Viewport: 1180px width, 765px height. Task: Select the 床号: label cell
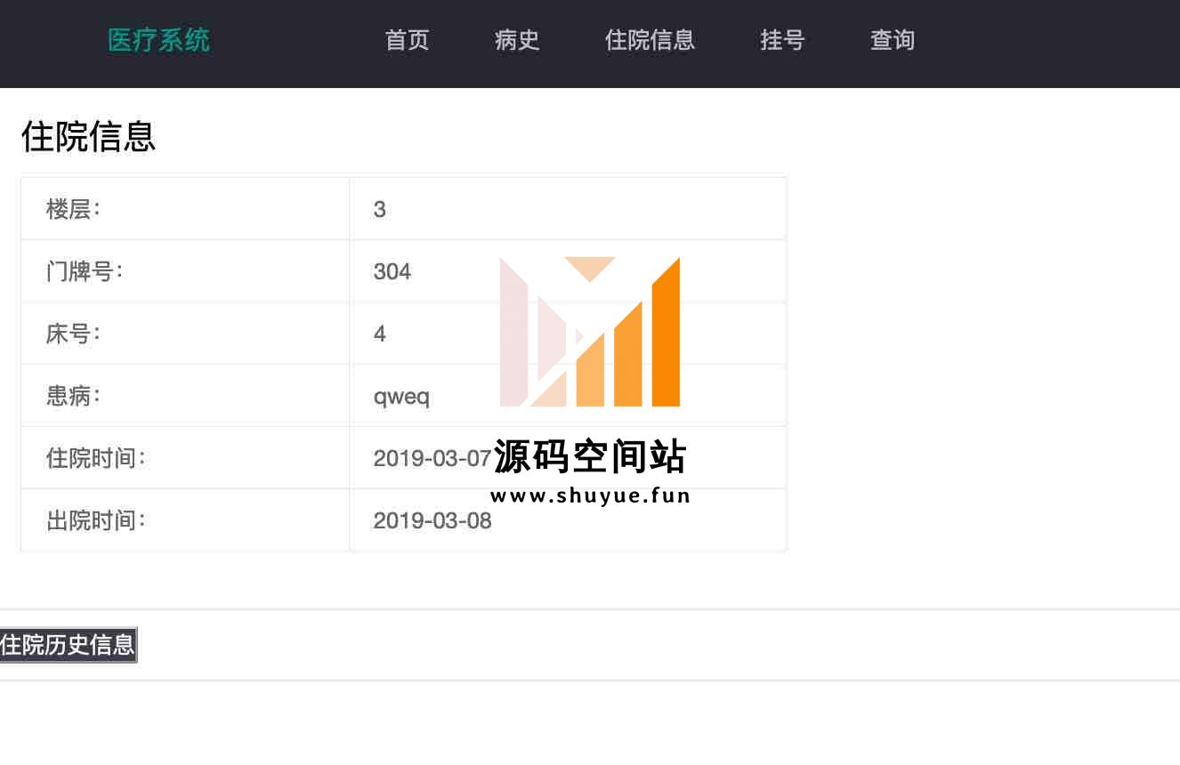click(x=185, y=334)
